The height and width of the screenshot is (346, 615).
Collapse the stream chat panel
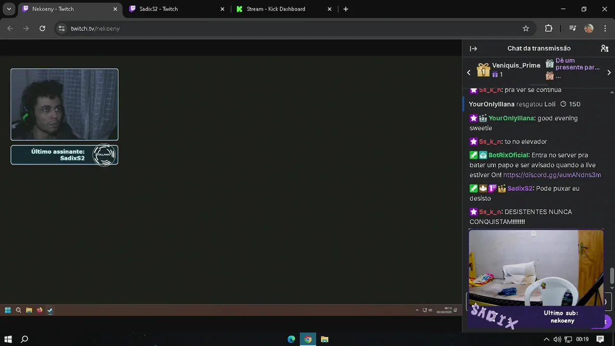tap(473, 49)
